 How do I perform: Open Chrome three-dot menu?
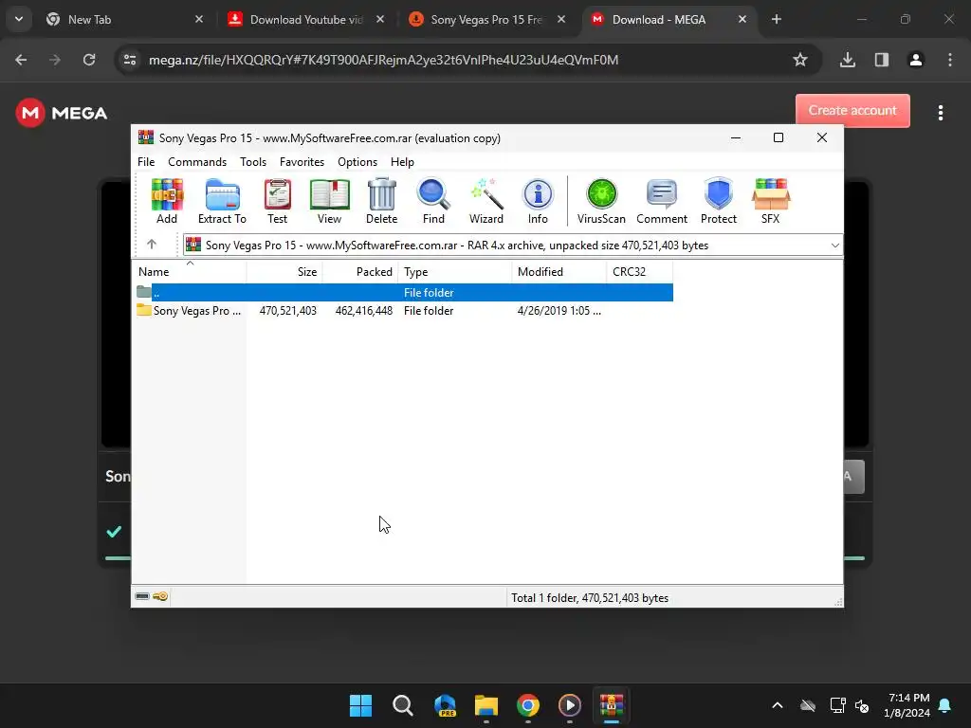pyautogui.click(x=950, y=60)
